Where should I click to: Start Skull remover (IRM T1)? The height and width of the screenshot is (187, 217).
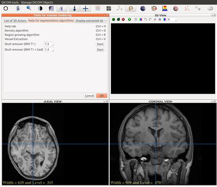pos(100,44)
